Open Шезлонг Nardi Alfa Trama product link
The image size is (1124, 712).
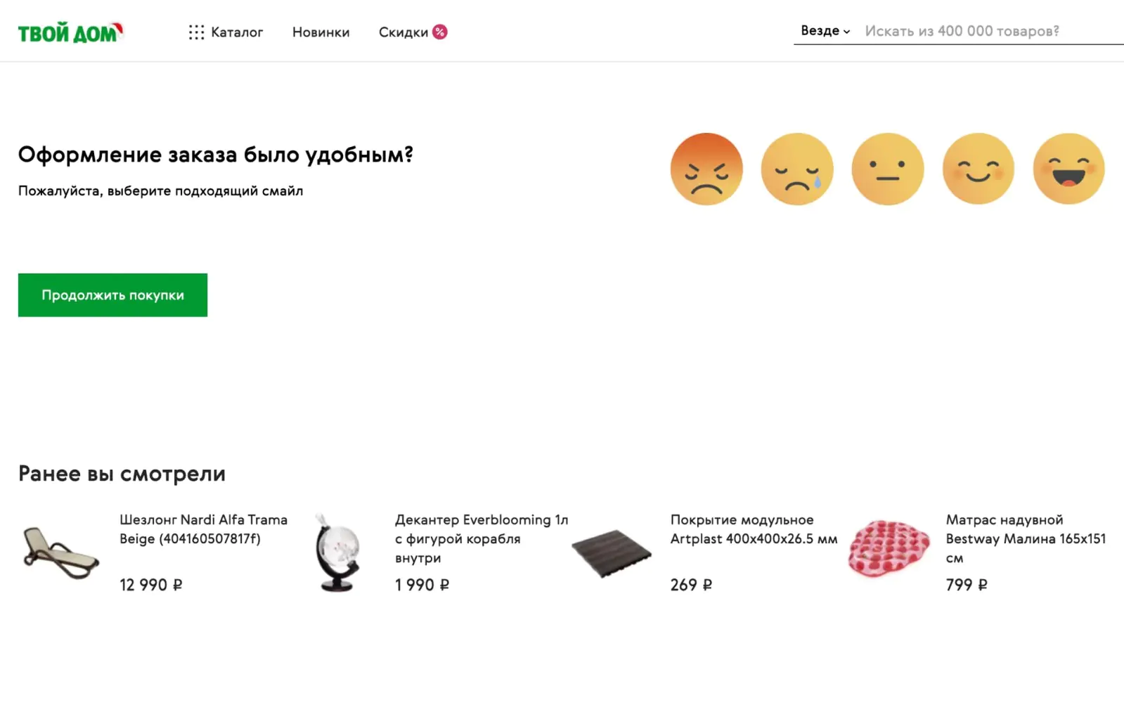203,529
